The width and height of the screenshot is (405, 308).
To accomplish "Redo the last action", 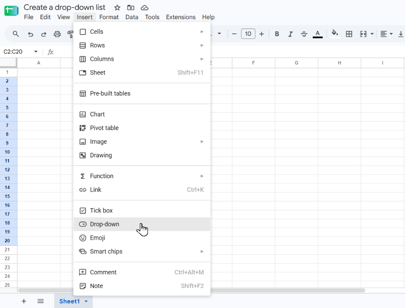I will coord(43,34).
